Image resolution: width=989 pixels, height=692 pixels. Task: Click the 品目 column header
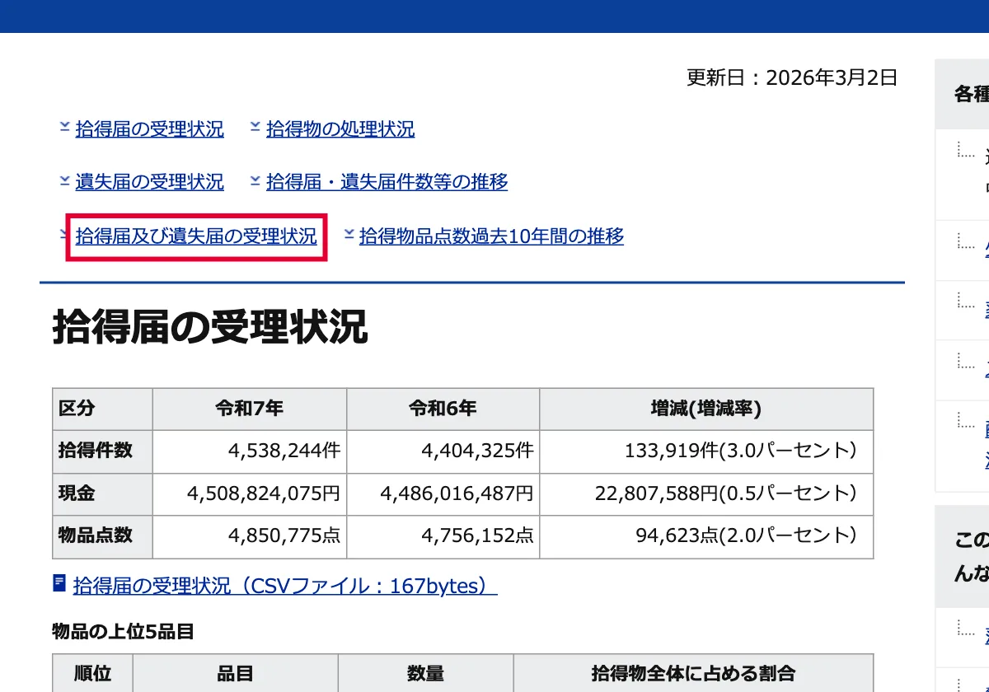pyautogui.click(x=236, y=674)
